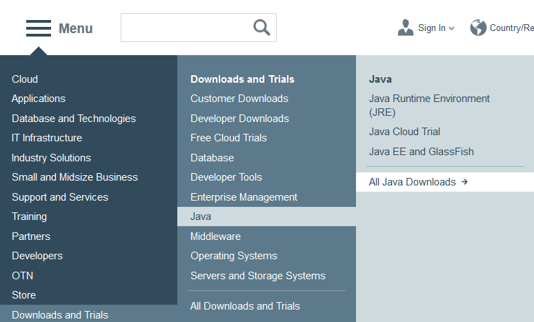Click the arrow next to All Java Downloads
This screenshot has height=322, width=534.
coord(465,182)
